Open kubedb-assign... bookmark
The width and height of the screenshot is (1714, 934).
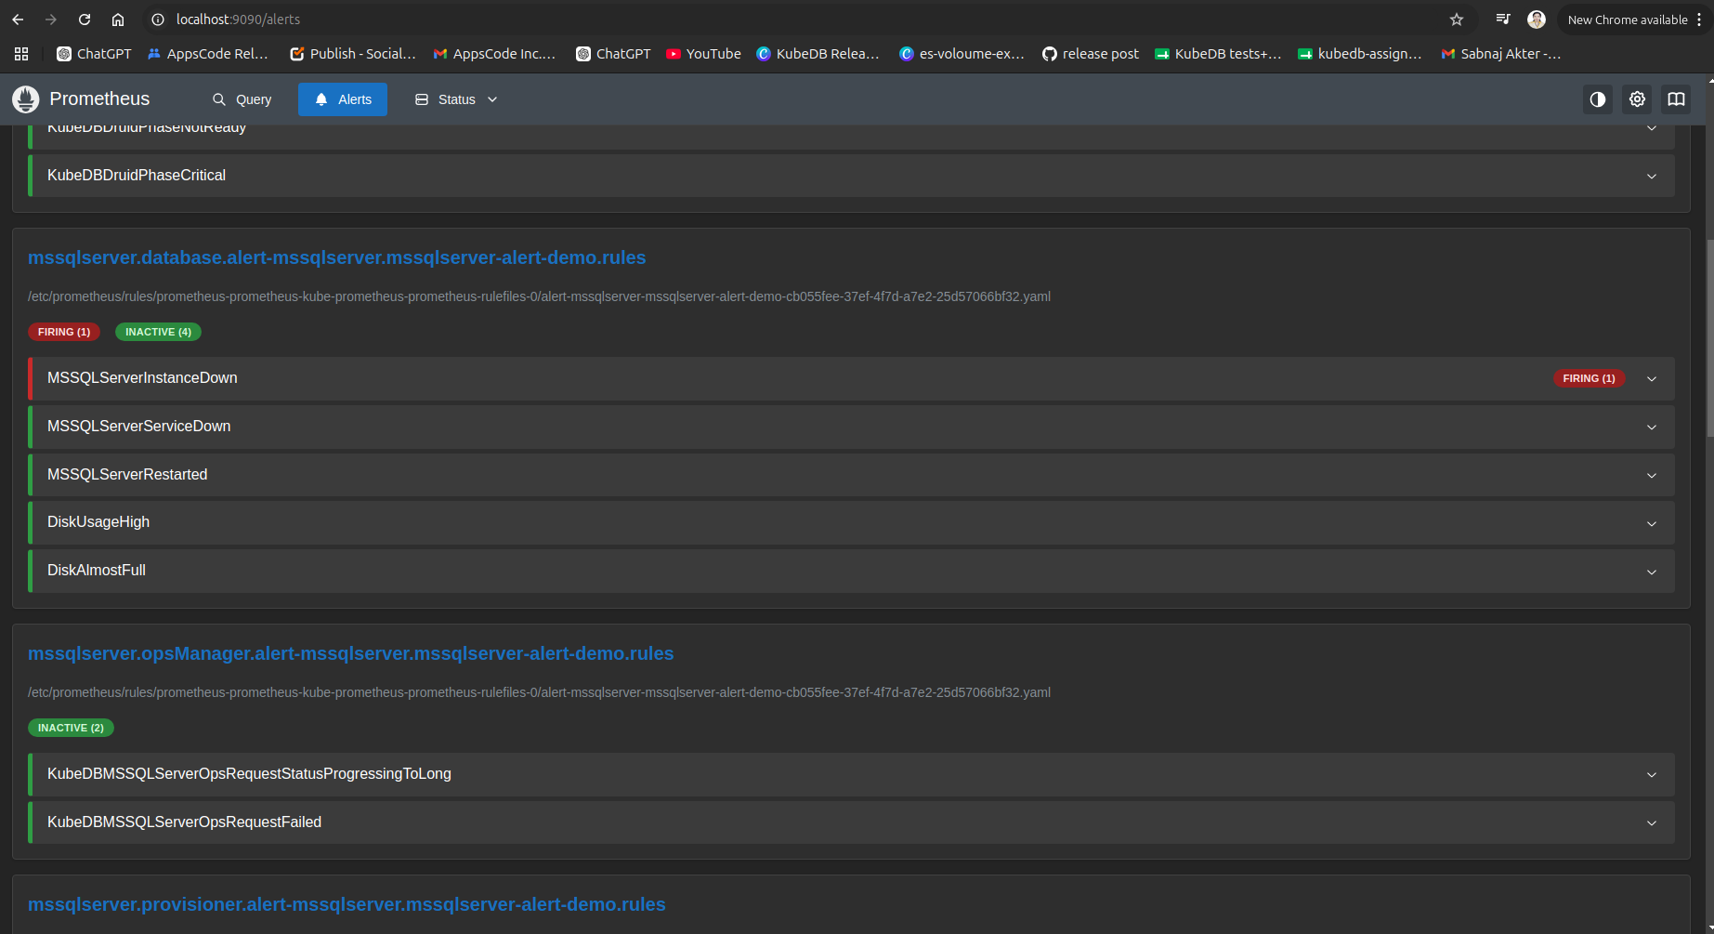point(1360,54)
